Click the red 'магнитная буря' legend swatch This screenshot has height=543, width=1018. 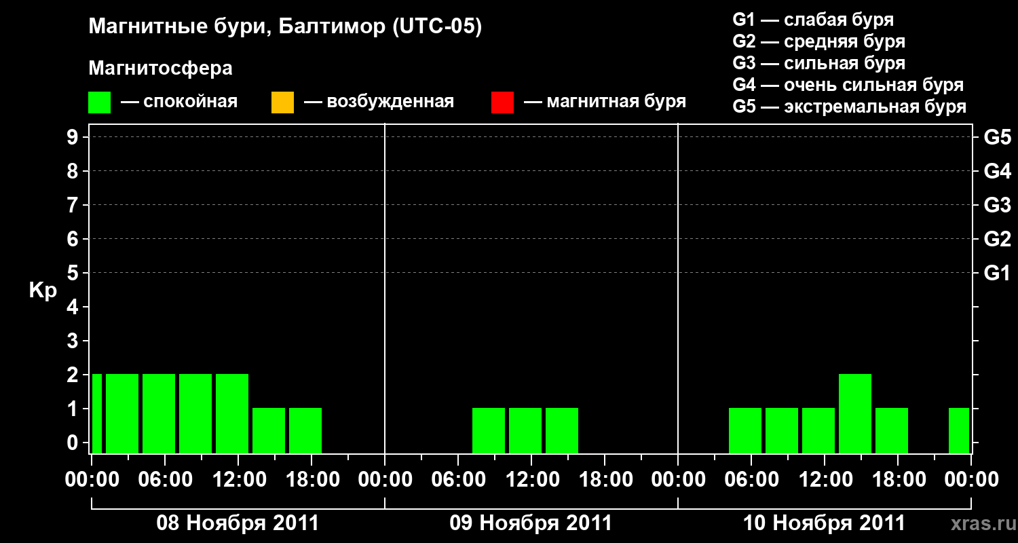click(502, 102)
